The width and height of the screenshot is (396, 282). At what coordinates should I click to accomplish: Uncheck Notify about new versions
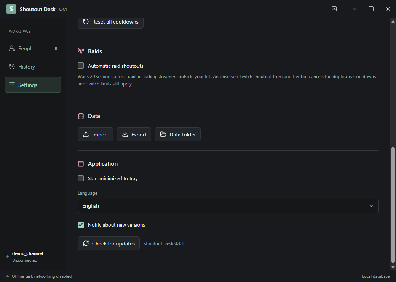[x=81, y=225]
